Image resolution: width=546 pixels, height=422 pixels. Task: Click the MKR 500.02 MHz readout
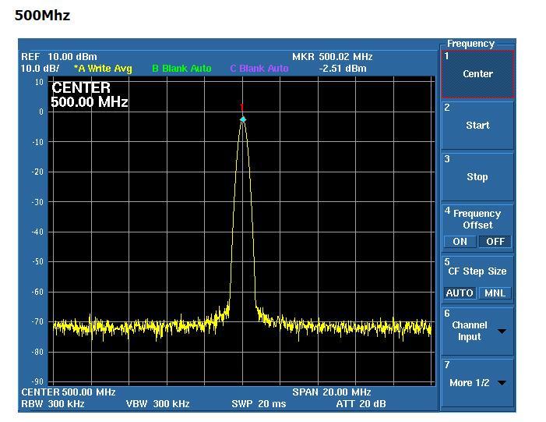333,56
